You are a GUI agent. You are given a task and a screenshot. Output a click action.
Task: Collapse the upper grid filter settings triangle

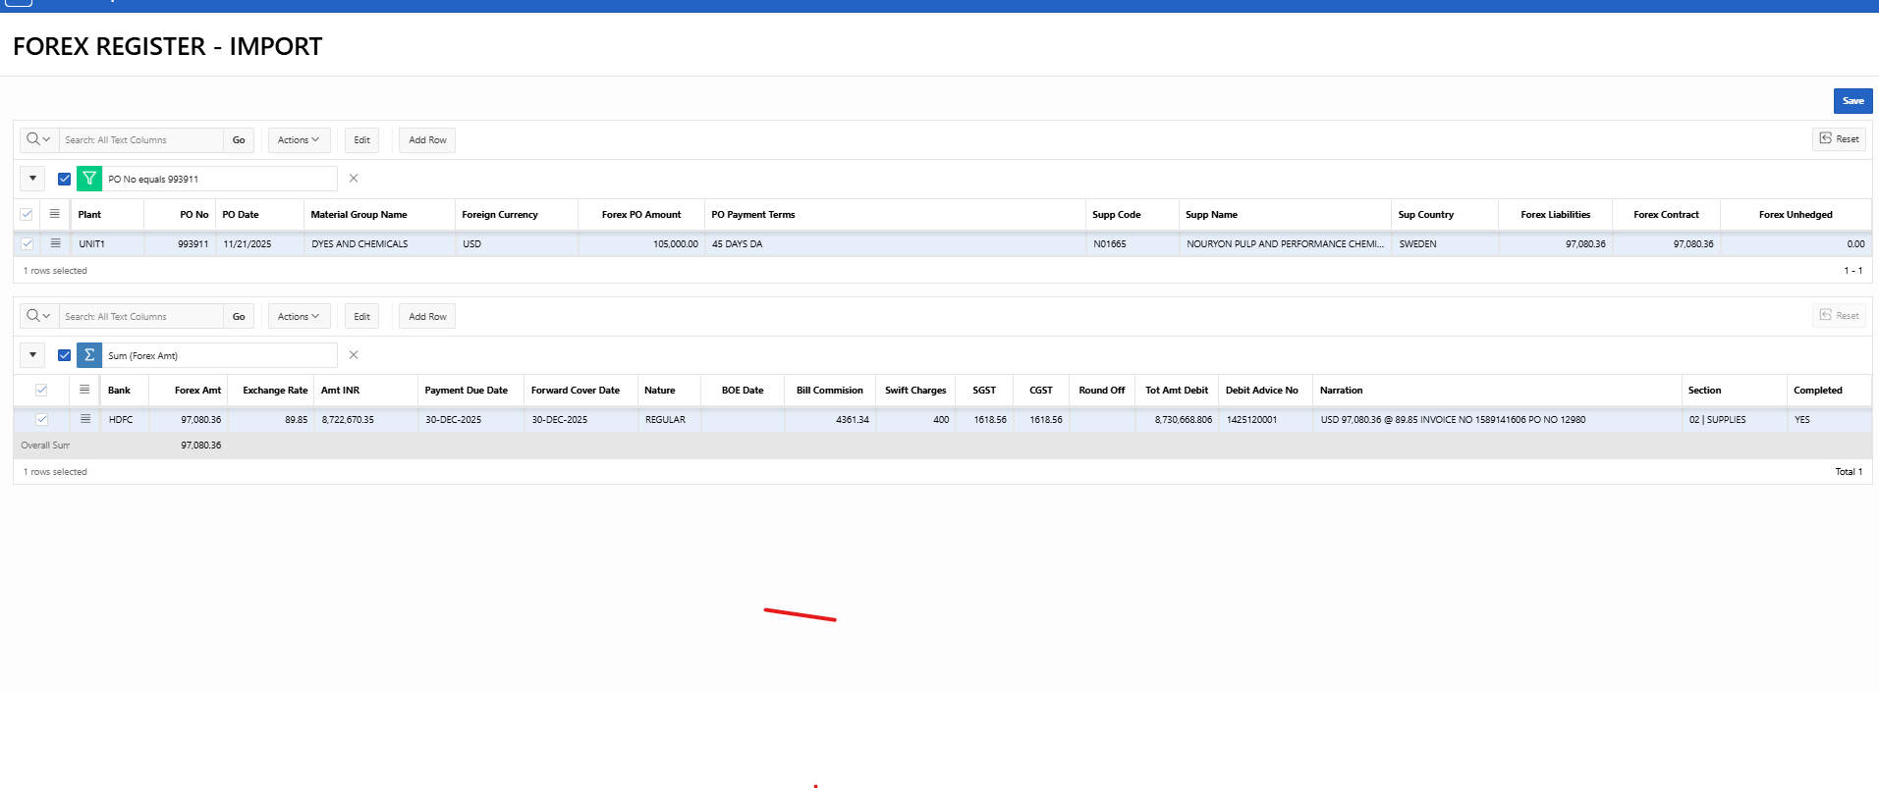(32, 179)
